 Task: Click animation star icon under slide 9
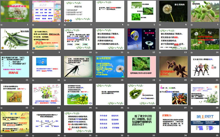[x=33, y=52]
